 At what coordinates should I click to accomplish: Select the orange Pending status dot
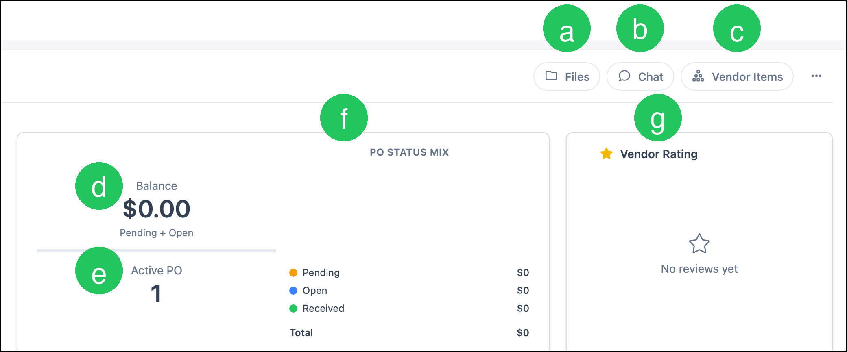click(293, 273)
